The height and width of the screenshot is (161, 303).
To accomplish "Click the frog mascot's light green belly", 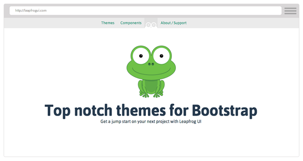I will [x=151, y=87].
